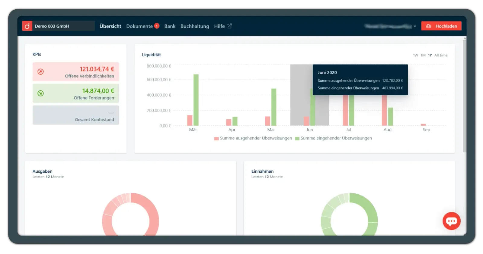Click the Ausgaben donut chart
The height and width of the screenshot is (254, 483).
[x=131, y=214]
